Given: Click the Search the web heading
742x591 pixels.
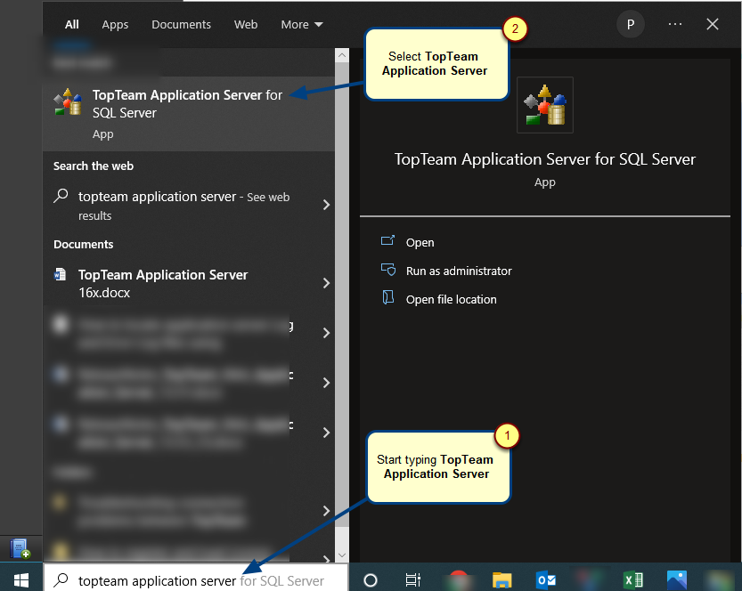Looking at the screenshot, I should point(94,166).
